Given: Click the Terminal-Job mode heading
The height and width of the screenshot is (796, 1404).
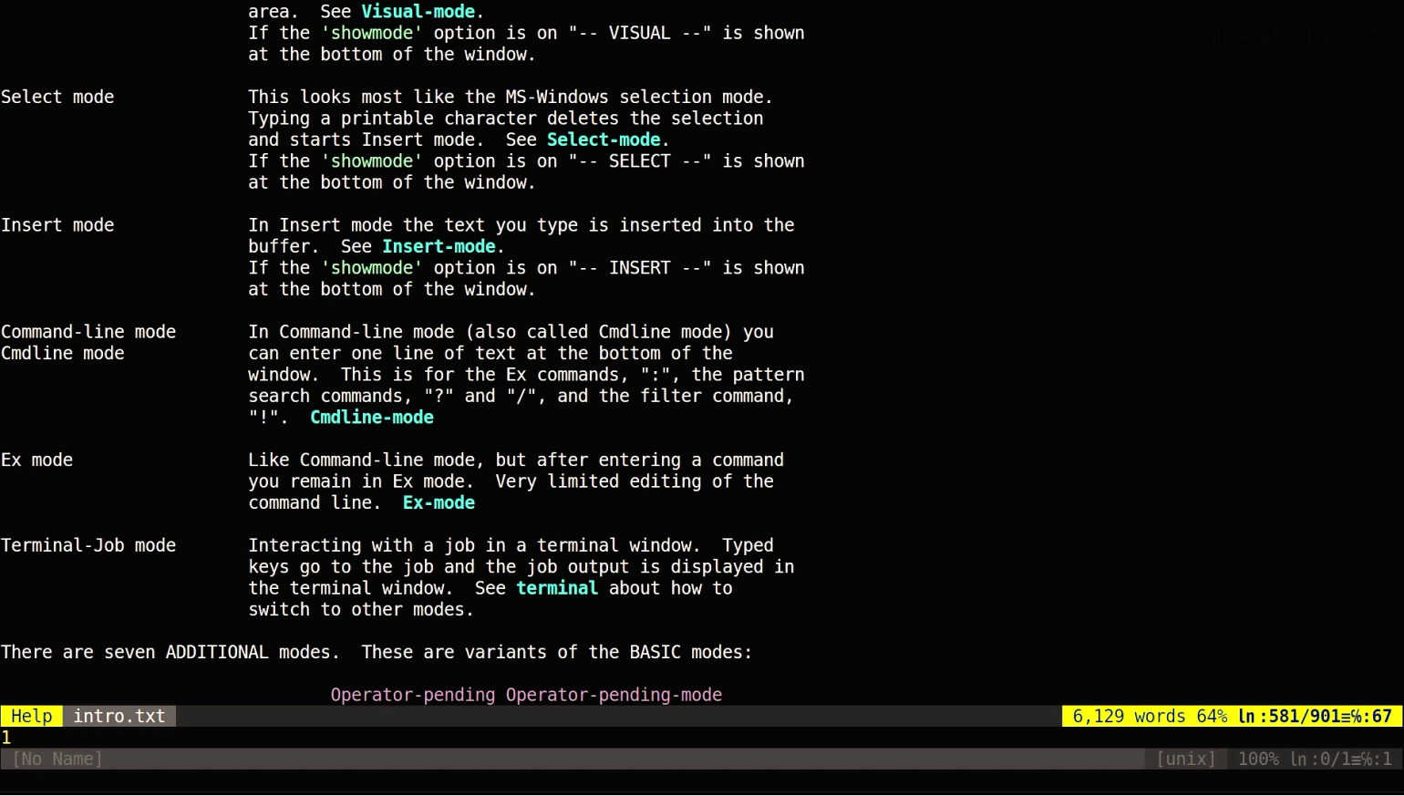Looking at the screenshot, I should [88, 545].
